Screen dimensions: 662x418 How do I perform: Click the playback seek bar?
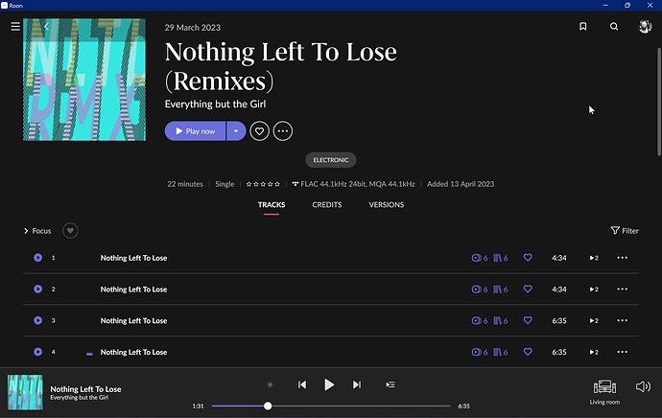click(x=331, y=406)
